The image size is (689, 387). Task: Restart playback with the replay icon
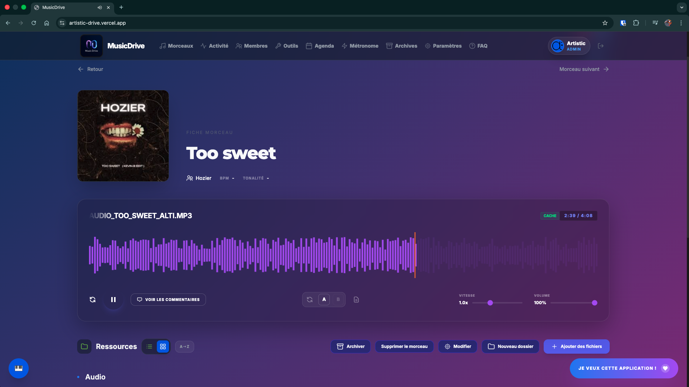pos(93,300)
